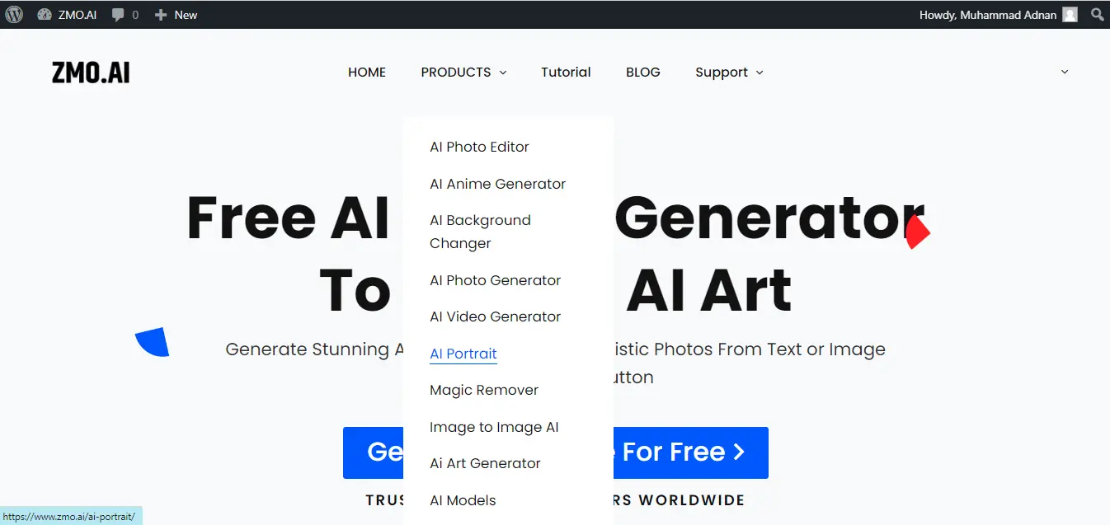1110x525 pixels.
Task: Open the Tutorial menu item
Action: tap(566, 72)
